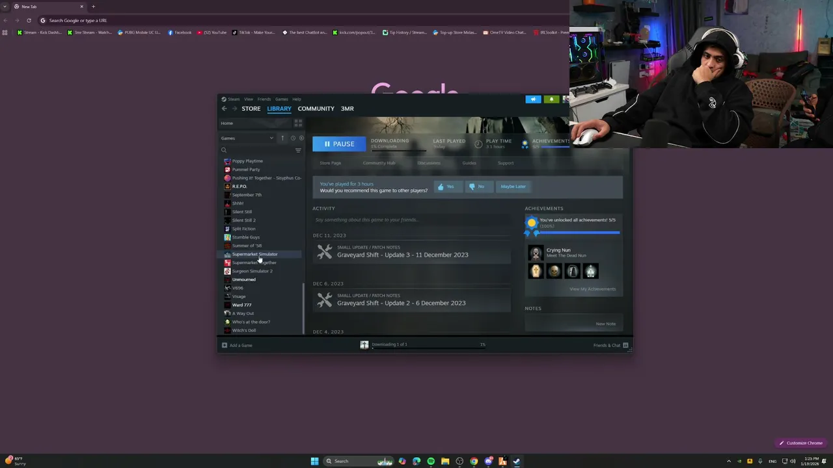833x468 pixels.
Task: Open the game's Store Page link
Action: [330, 163]
